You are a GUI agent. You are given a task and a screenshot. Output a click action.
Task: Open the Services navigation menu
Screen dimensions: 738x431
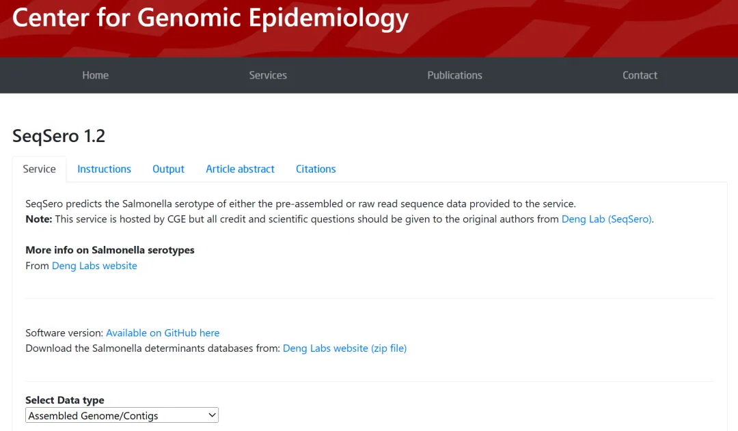click(x=268, y=75)
